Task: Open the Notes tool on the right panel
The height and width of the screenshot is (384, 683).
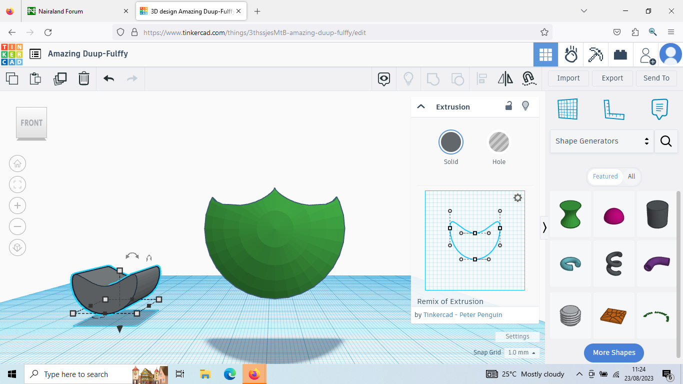Action: pos(659,108)
